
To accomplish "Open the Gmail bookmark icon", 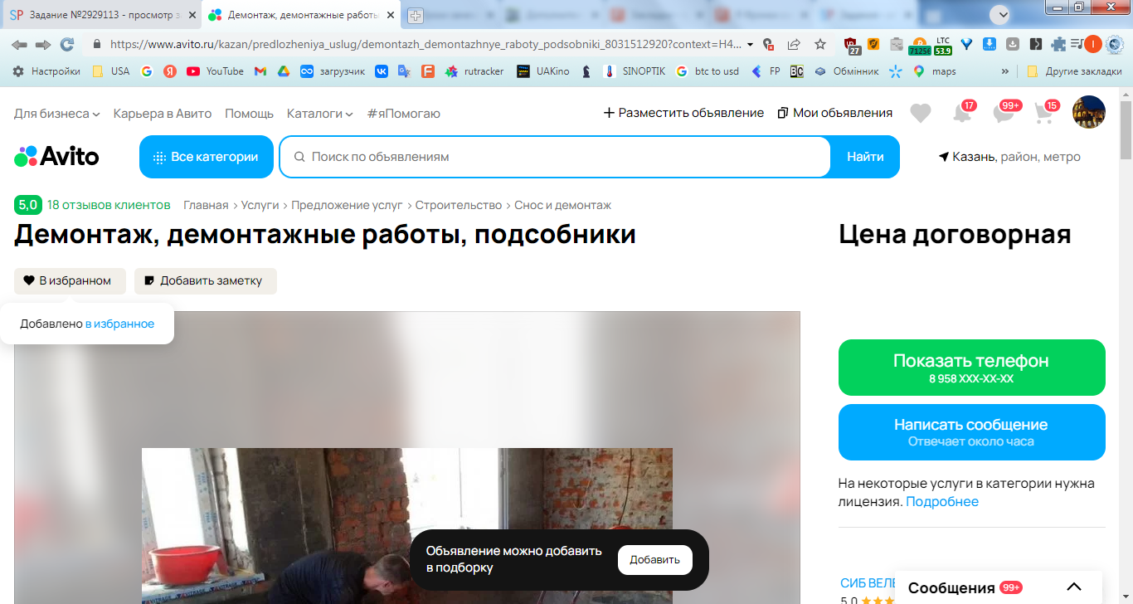I will [x=260, y=71].
